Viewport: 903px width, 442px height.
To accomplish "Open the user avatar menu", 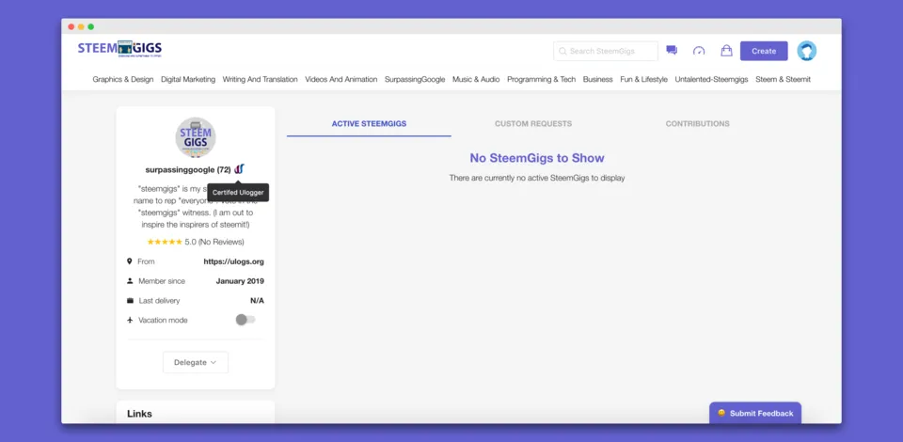I will 806,51.
